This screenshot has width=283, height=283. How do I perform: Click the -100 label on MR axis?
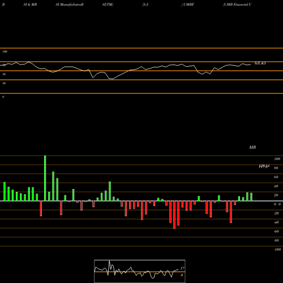coord(277,250)
